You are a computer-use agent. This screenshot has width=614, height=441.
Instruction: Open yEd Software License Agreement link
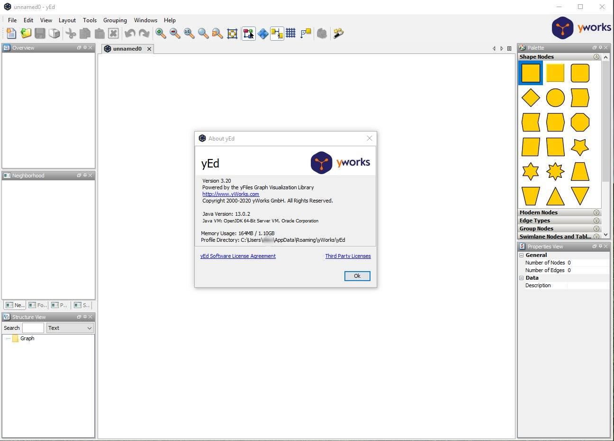(x=238, y=256)
